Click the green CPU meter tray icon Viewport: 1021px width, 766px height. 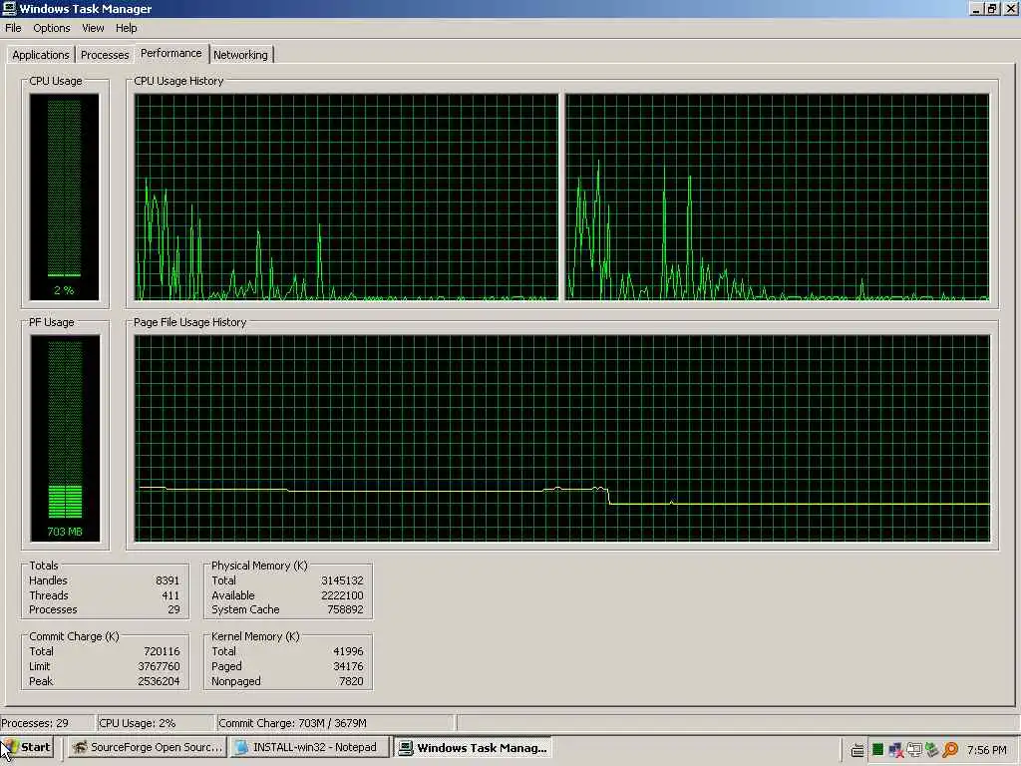click(x=877, y=750)
